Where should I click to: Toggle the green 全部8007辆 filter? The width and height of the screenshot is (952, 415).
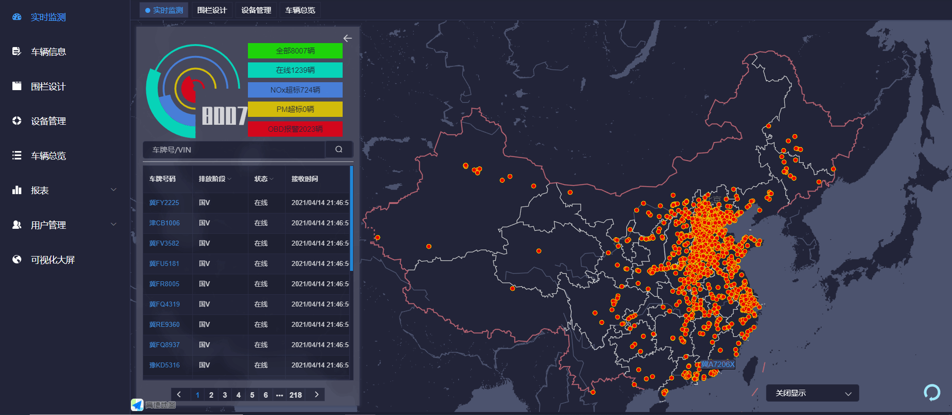pos(295,51)
